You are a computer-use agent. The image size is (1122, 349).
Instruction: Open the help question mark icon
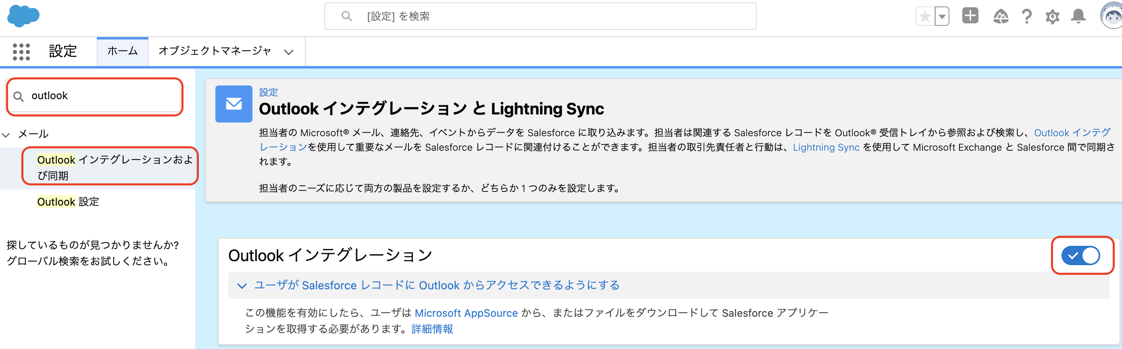[1026, 17]
